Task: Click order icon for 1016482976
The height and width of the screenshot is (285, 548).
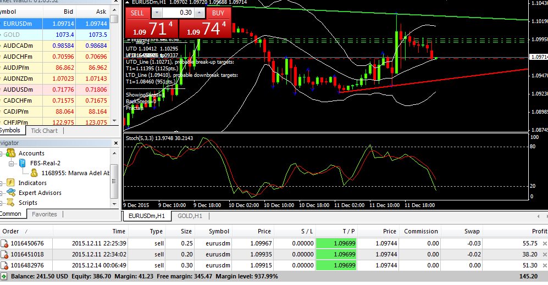Action: pyautogui.click(x=4, y=265)
